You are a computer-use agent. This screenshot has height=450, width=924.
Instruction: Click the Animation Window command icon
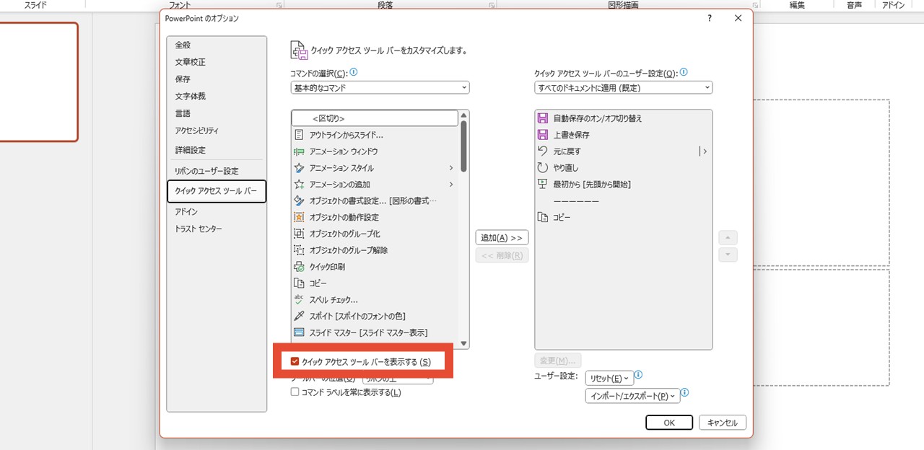299,151
